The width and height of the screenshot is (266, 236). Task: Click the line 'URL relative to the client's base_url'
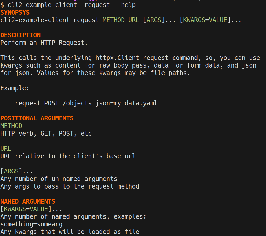[68, 156]
